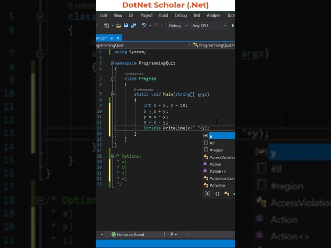Open the code cleanup dropdown arrow

tap(176, 234)
